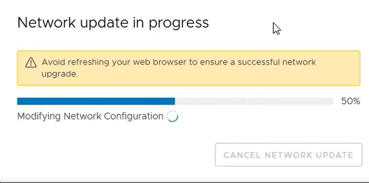Click the loading spinner beside status text

[x=172, y=116]
